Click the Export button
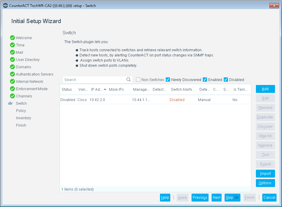Image resolution: width=282 pixels, height=207 pixels. (x=265, y=164)
